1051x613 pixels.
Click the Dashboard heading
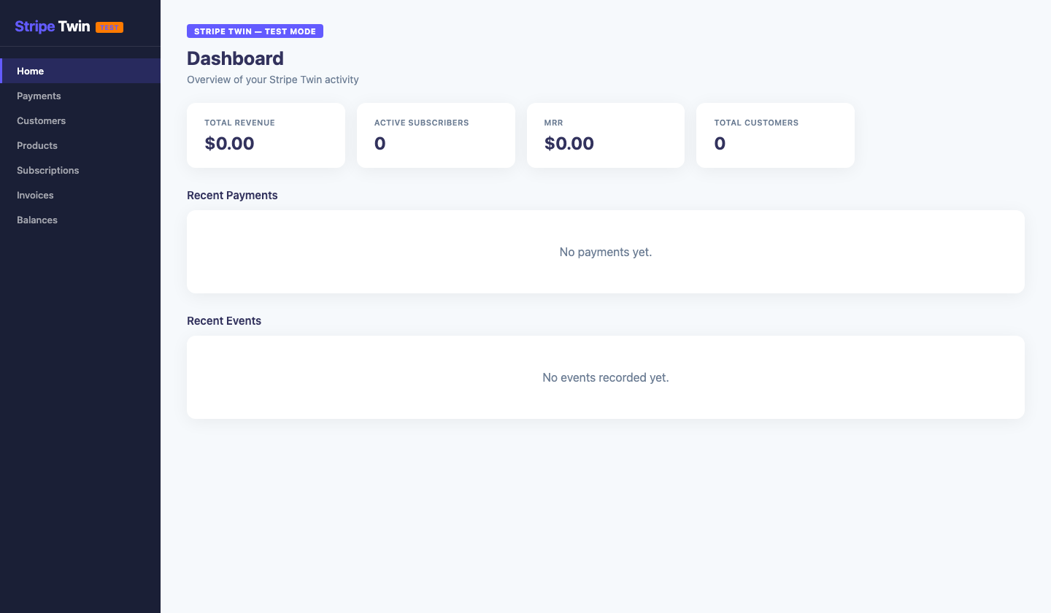[x=235, y=58]
